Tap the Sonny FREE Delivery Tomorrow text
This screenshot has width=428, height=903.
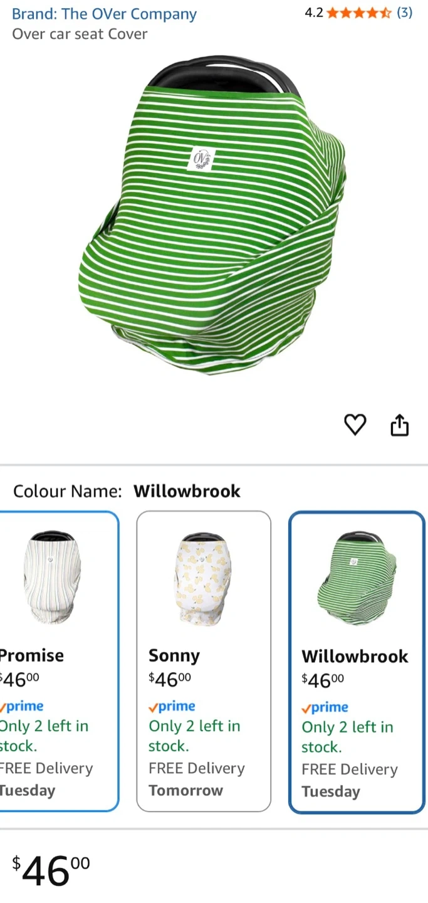tap(197, 779)
